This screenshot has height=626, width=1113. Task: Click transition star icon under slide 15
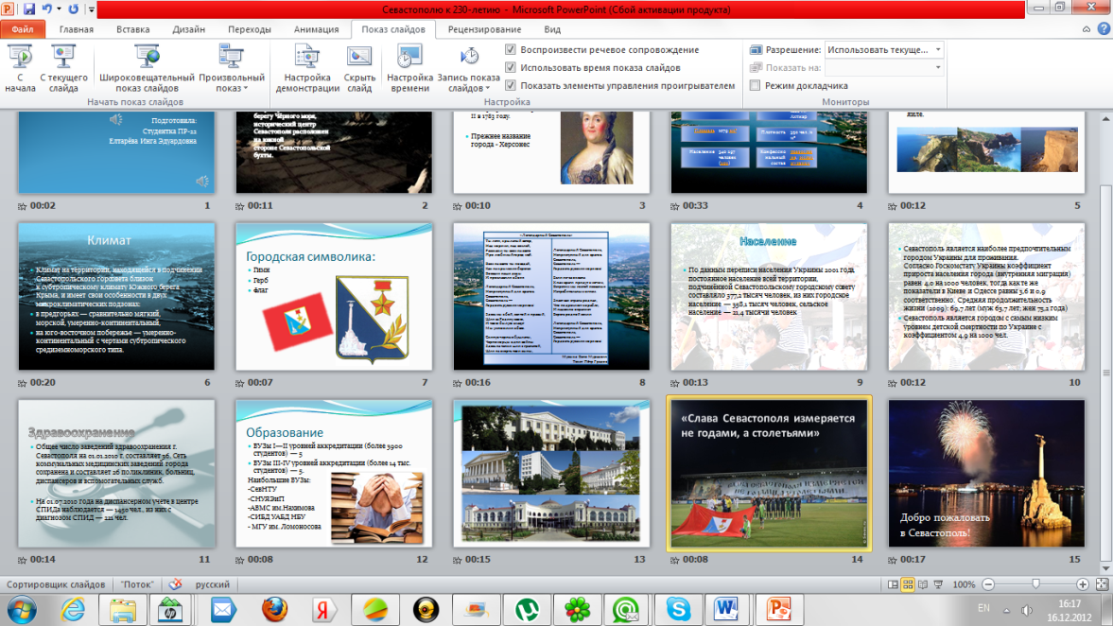click(x=893, y=560)
